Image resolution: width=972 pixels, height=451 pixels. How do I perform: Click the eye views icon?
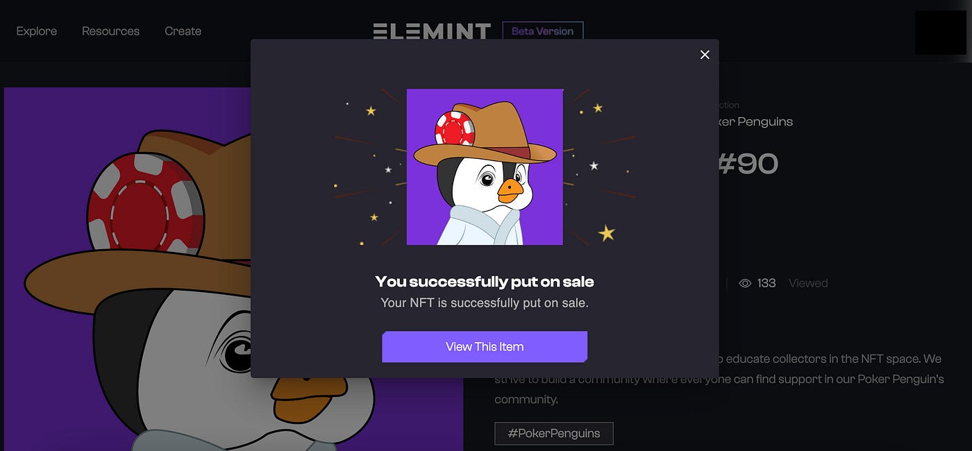coord(745,283)
